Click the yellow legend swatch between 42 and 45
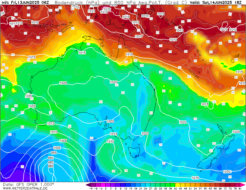The width and height of the screenshot is (246, 190). tap(178, 185)
